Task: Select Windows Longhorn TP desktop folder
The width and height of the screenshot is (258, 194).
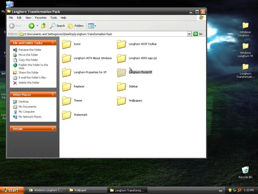Action: (245, 50)
